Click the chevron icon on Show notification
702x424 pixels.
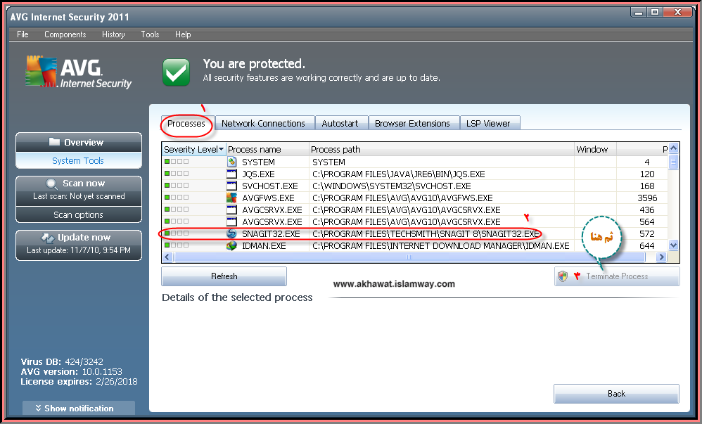38,408
